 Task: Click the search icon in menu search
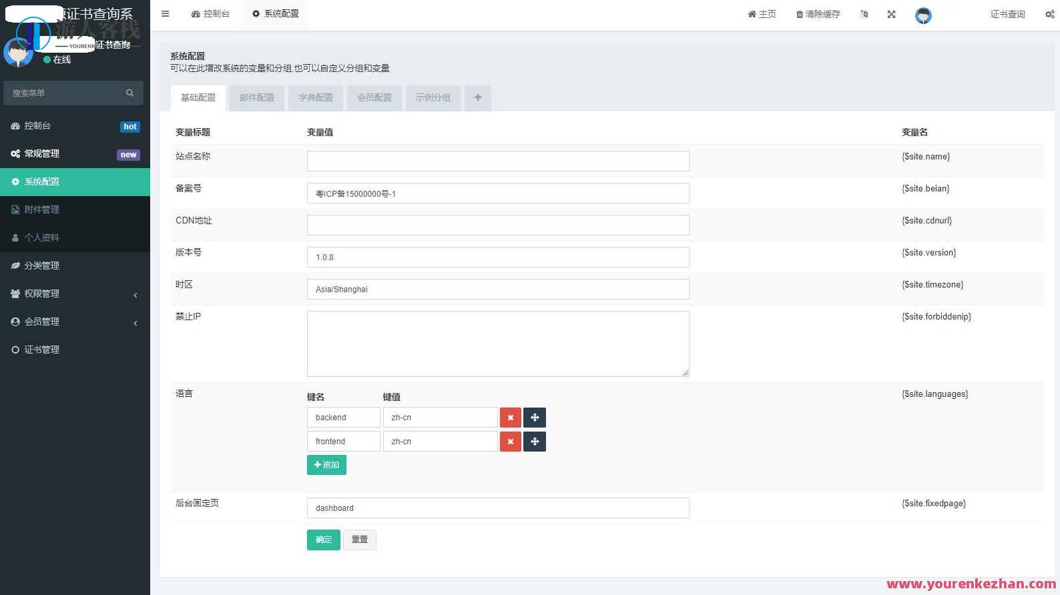pyautogui.click(x=130, y=93)
